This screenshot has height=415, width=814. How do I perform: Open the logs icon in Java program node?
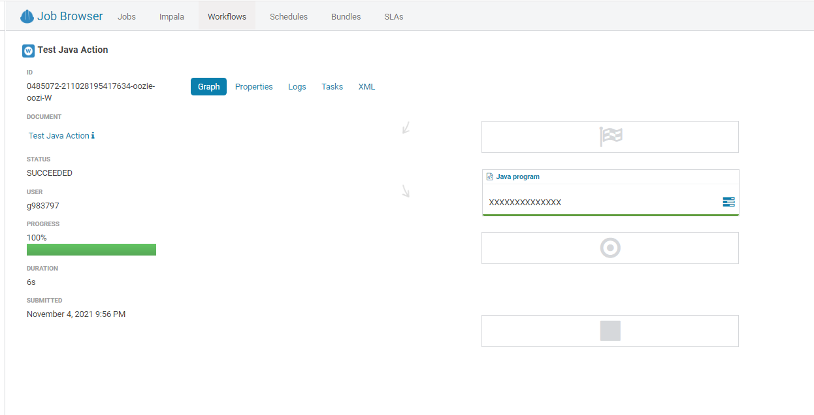pos(728,202)
